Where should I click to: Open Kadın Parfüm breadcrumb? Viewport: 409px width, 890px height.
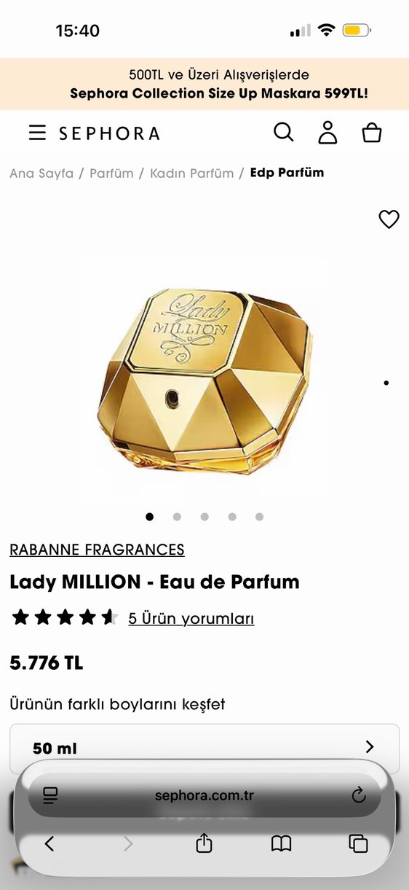pos(192,173)
